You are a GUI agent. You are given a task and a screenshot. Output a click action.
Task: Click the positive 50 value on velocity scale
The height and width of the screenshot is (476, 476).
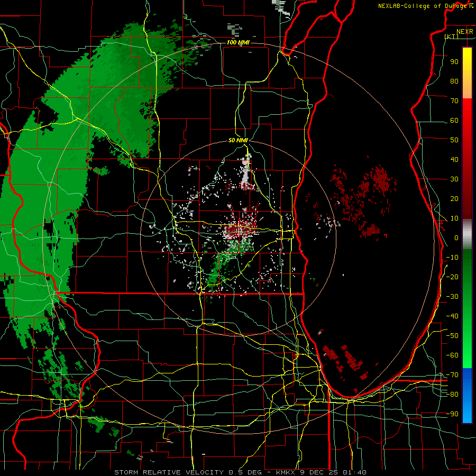coord(454,140)
